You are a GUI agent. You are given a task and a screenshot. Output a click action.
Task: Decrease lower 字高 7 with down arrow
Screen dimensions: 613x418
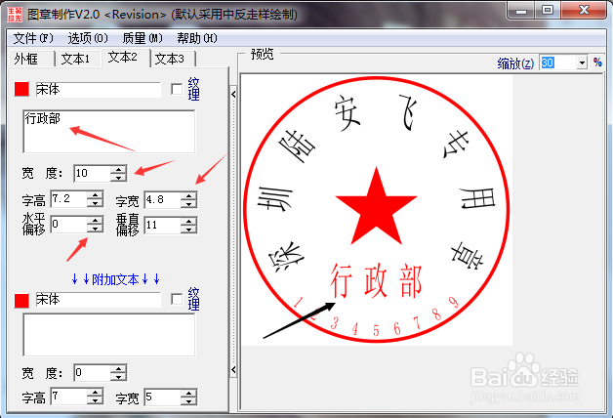(95, 400)
